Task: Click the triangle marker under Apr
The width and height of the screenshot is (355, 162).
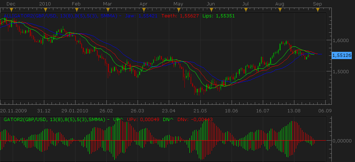Action: (143, 10)
